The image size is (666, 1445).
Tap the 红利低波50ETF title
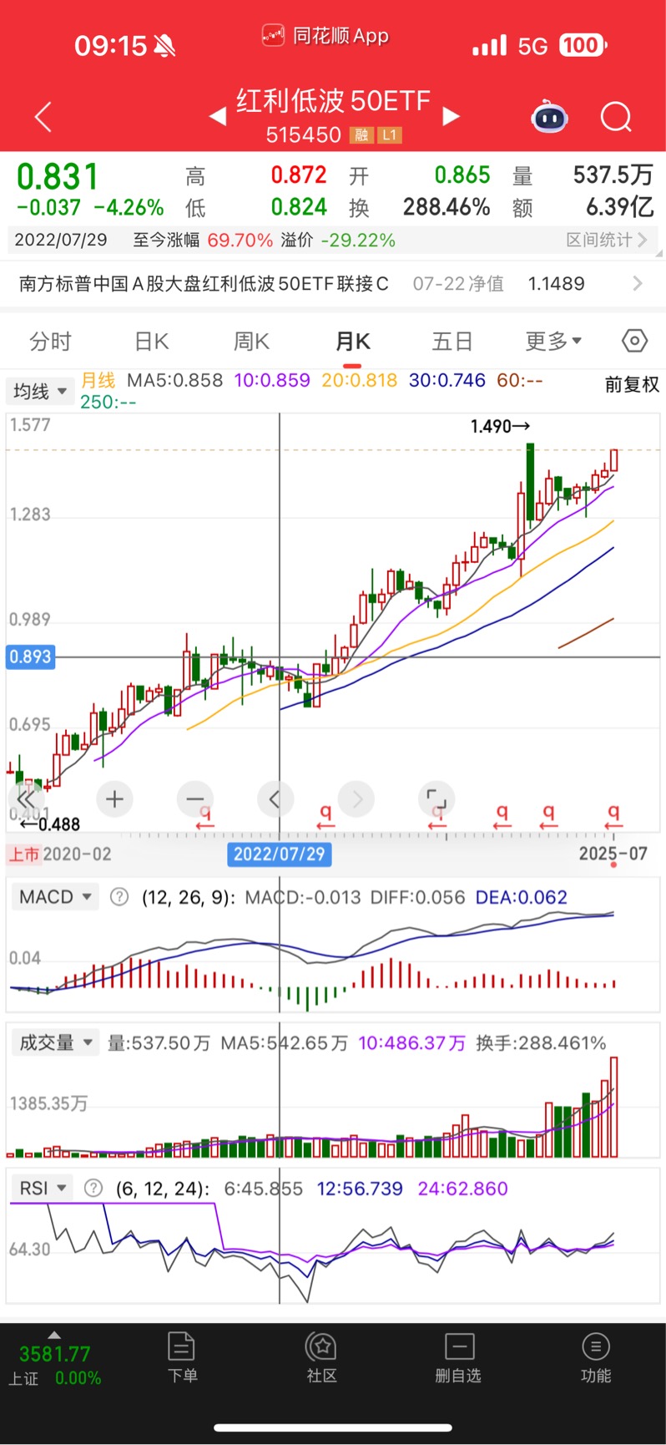pyautogui.click(x=333, y=101)
